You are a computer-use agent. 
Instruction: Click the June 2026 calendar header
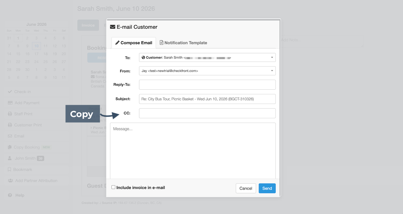[36, 25]
